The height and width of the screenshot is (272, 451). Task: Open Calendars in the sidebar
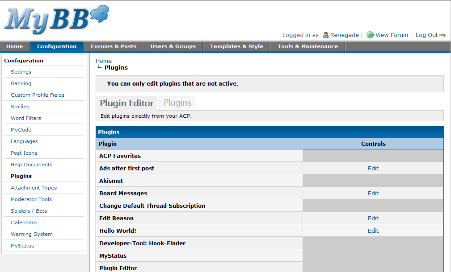(x=24, y=223)
